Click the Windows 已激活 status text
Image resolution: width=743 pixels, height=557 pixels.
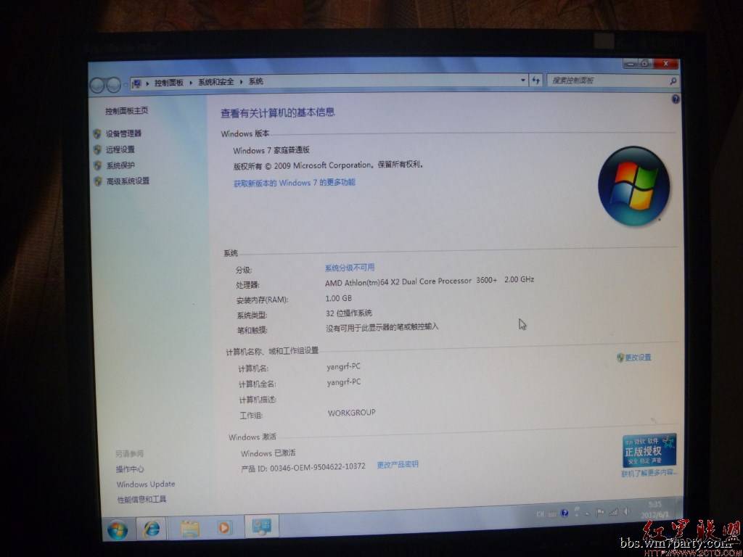pyautogui.click(x=268, y=453)
